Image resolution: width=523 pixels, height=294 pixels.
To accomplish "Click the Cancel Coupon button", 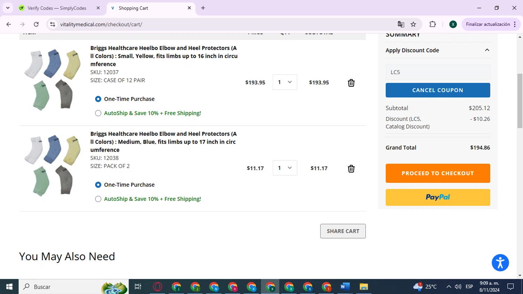I will tap(438, 90).
